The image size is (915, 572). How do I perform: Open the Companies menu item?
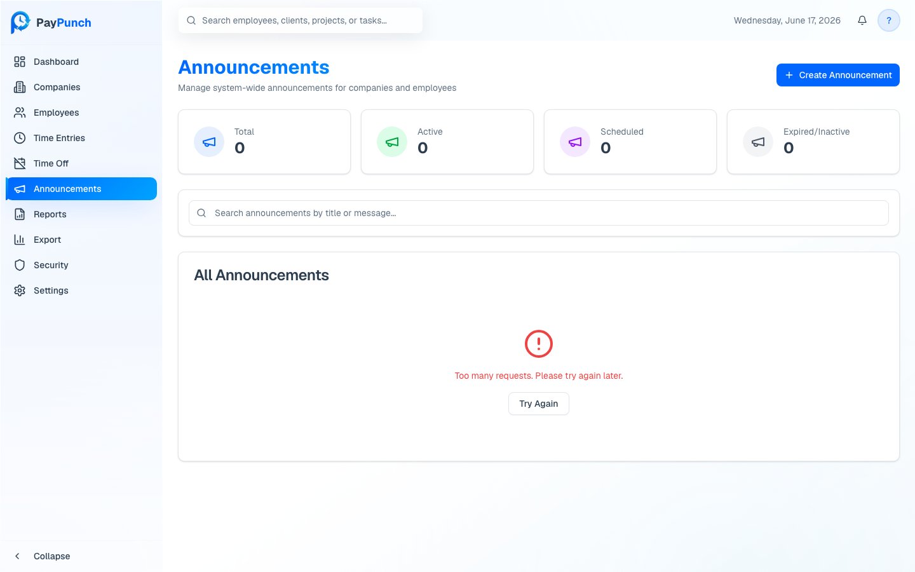click(x=81, y=87)
